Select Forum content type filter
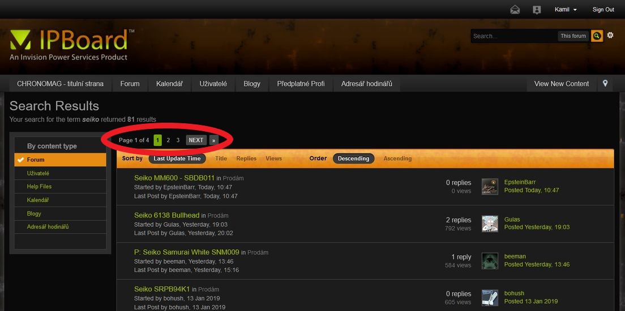Image resolution: width=625 pixels, height=311 pixels. [x=60, y=159]
